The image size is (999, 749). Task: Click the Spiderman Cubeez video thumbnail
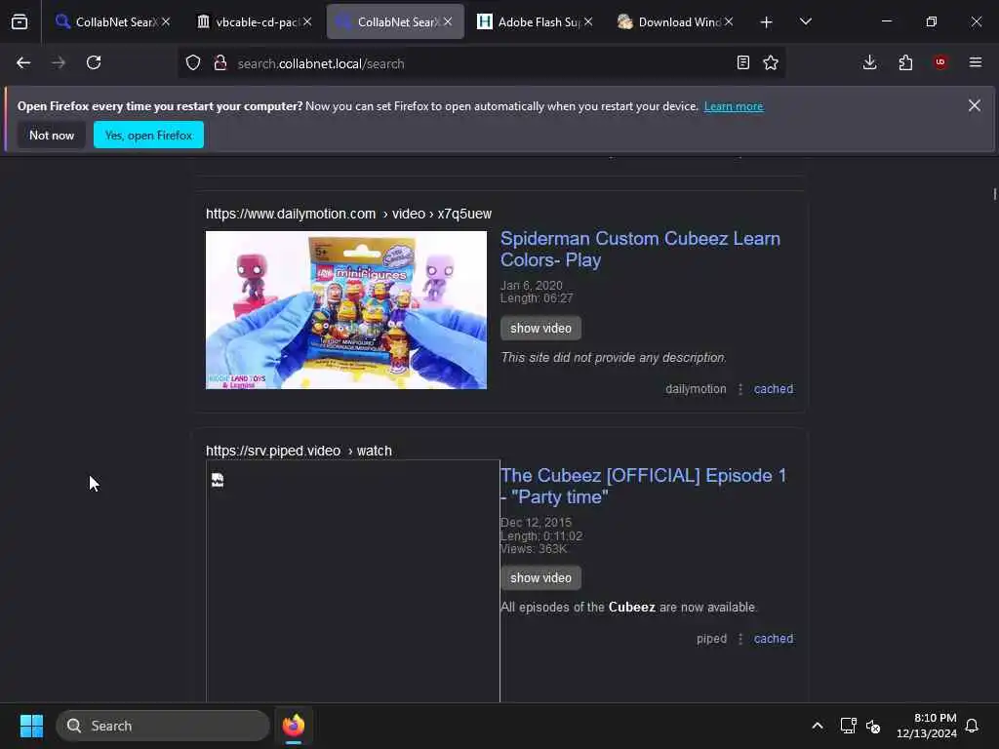click(x=346, y=309)
